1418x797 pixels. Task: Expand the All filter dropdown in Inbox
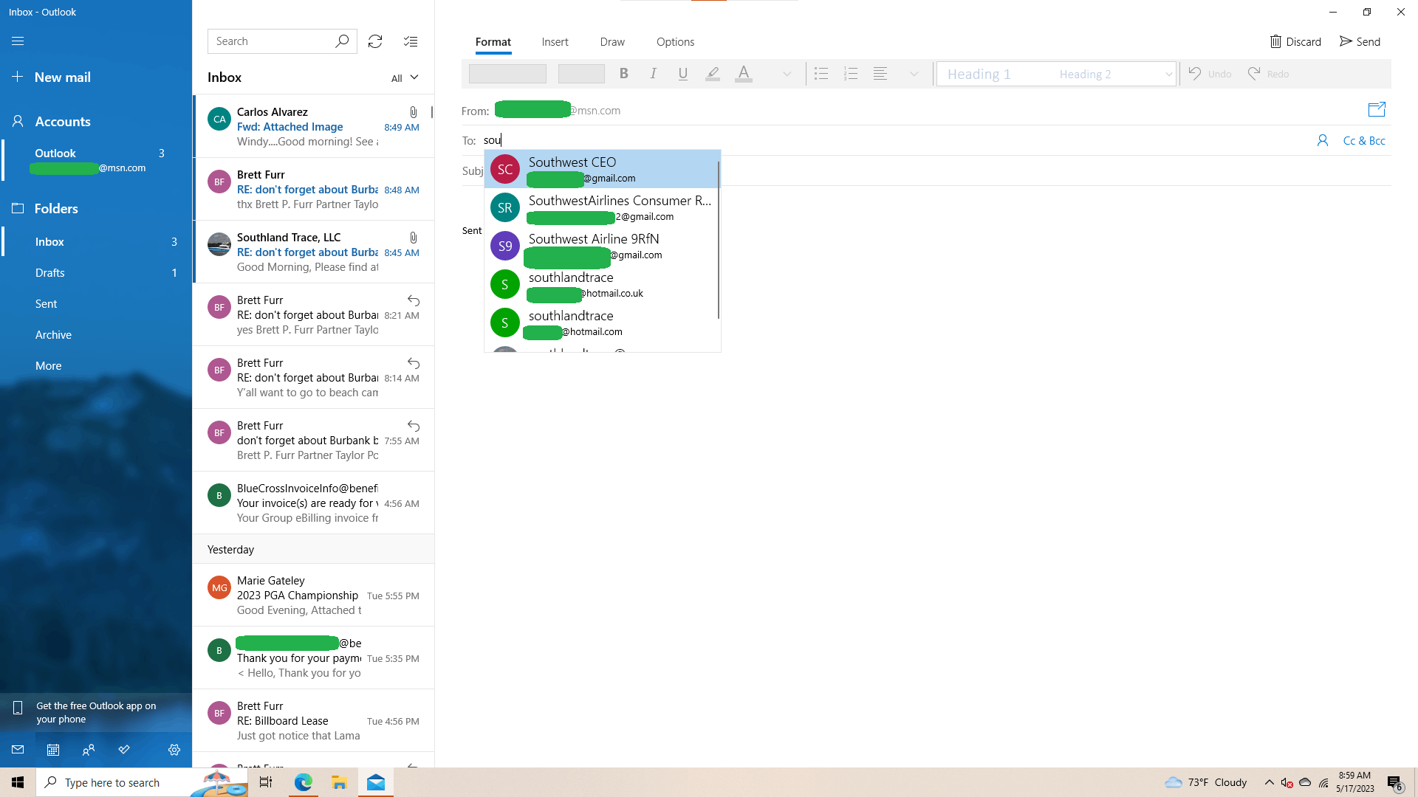tap(405, 77)
